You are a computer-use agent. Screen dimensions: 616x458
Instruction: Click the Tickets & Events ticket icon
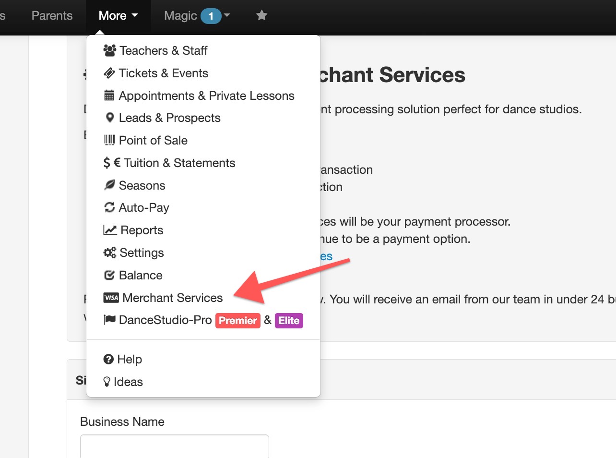[x=109, y=73]
